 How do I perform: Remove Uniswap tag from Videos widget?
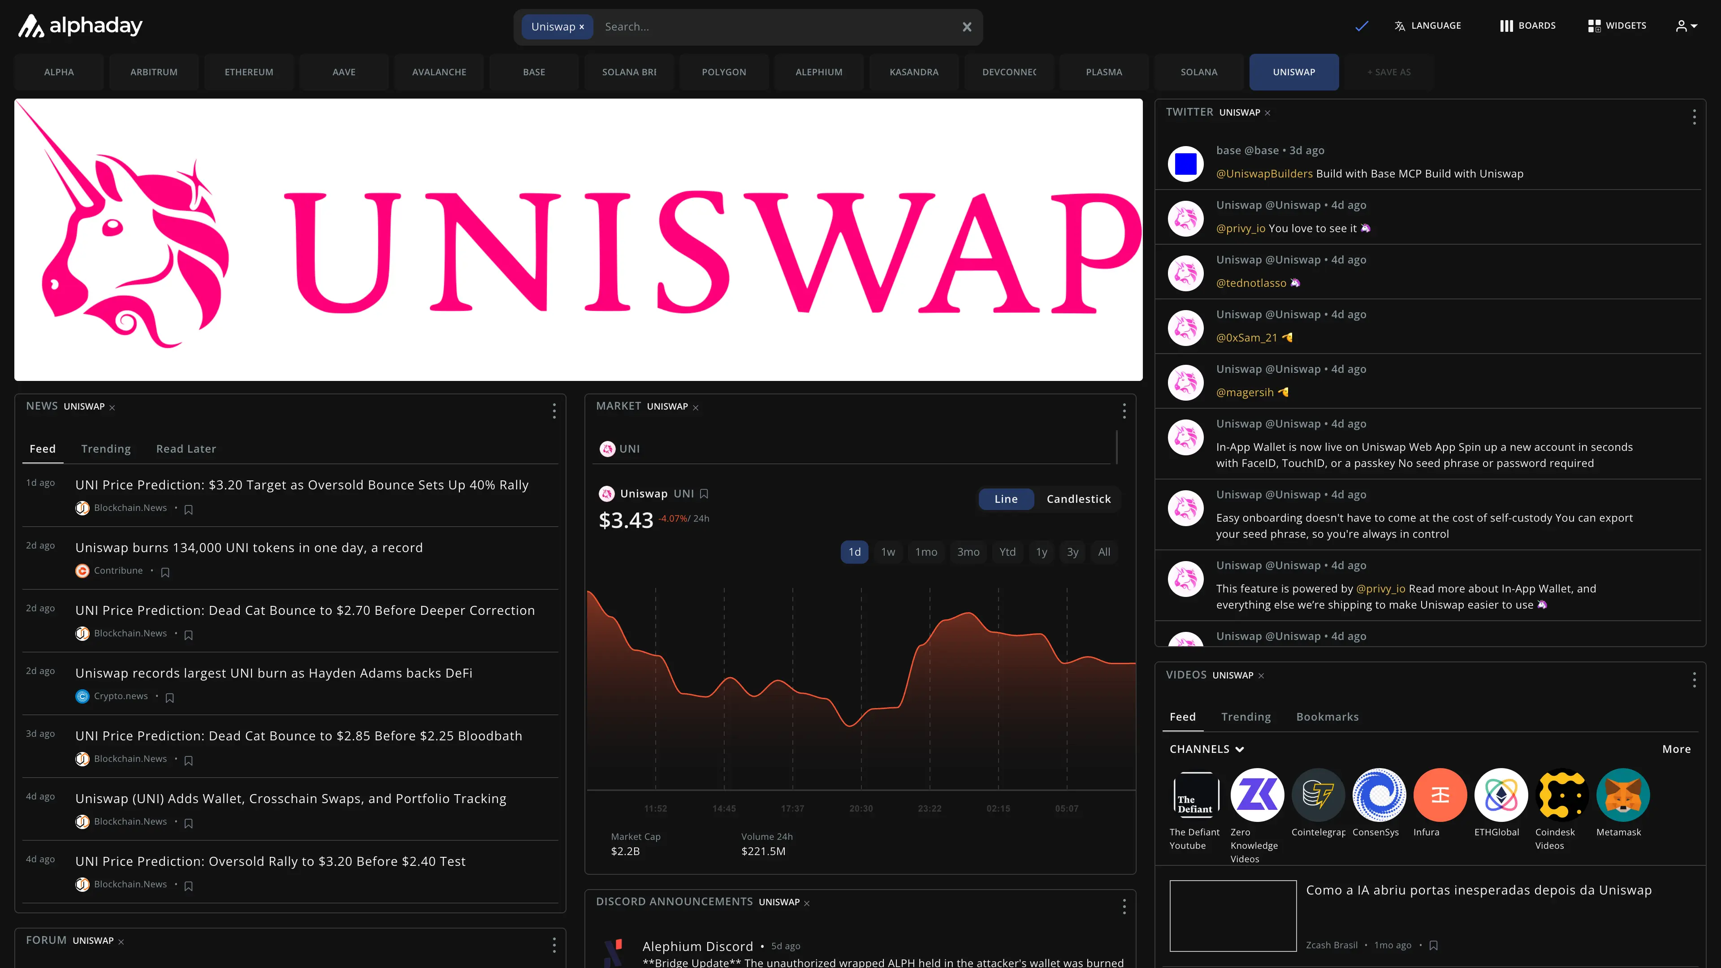click(1261, 676)
